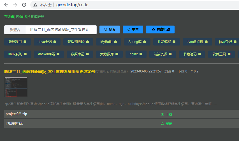Open the Jvm虚拟机 category tag
Image resolution: width=239 pixels, height=141 pixels.
click(197, 42)
